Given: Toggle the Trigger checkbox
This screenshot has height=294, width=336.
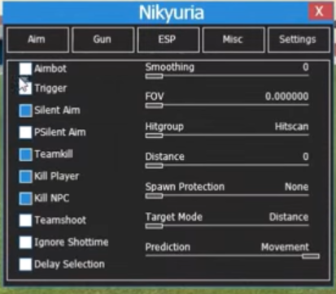Looking at the screenshot, I should (25, 89).
